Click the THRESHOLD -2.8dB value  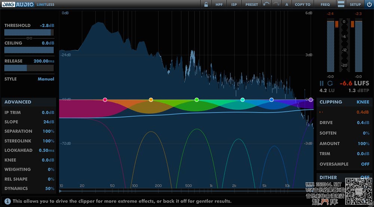click(47, 25)
